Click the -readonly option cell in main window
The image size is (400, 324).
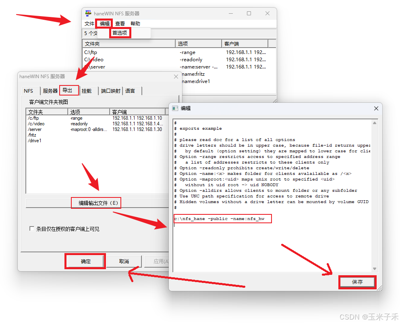[191, 60]
